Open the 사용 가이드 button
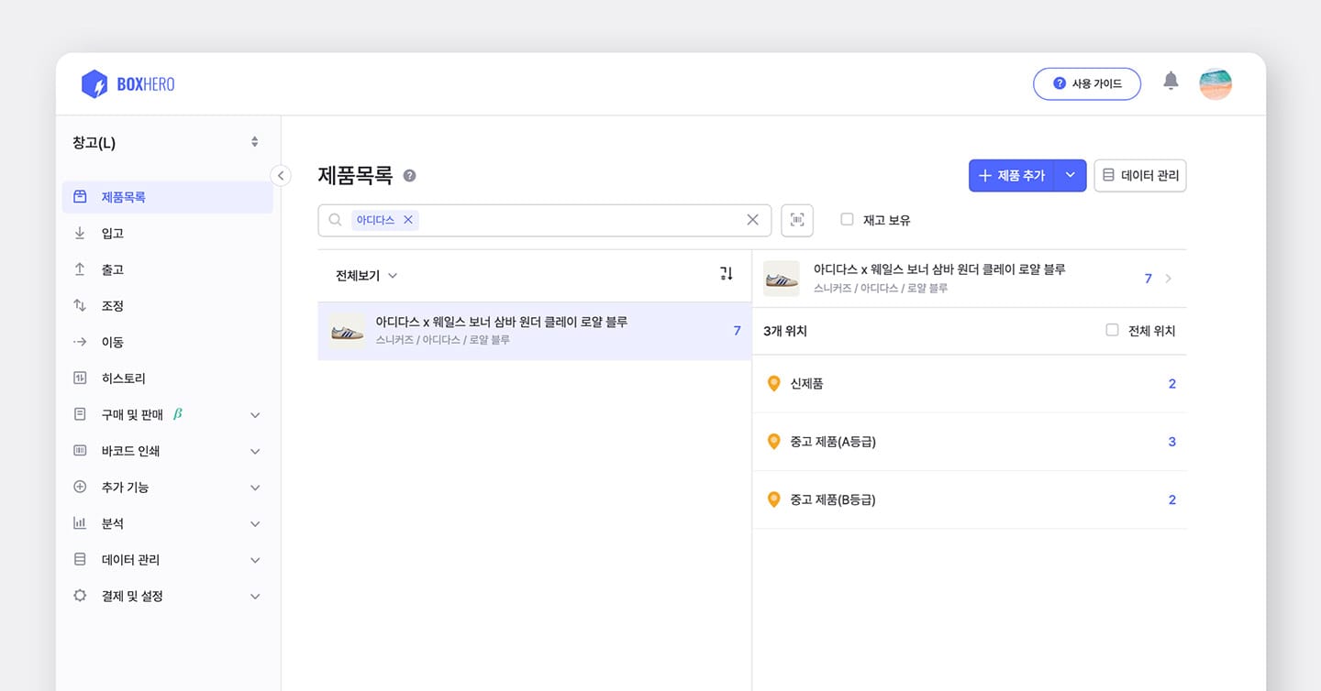 point(1087,83)
